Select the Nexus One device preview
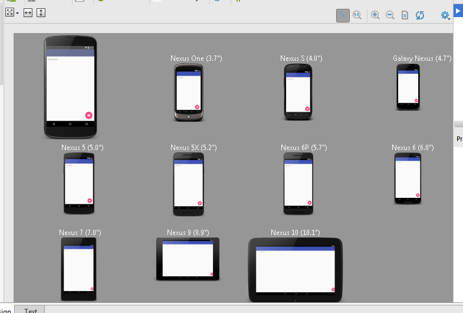 [189, 93]
